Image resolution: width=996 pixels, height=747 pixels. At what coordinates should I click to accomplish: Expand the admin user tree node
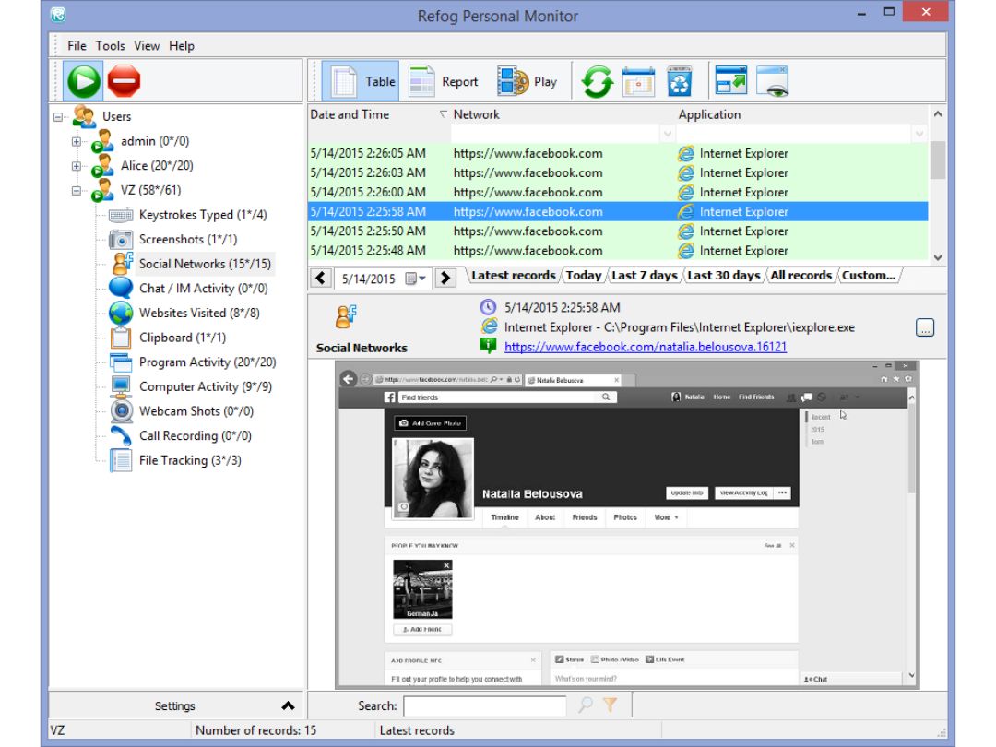pos(77,142)
